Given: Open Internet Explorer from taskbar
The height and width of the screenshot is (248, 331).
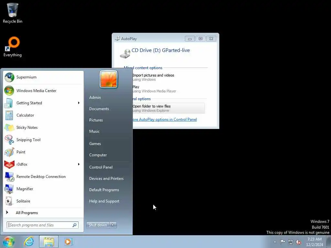Looking at the screenshot, I should click(x=29, y=242).
